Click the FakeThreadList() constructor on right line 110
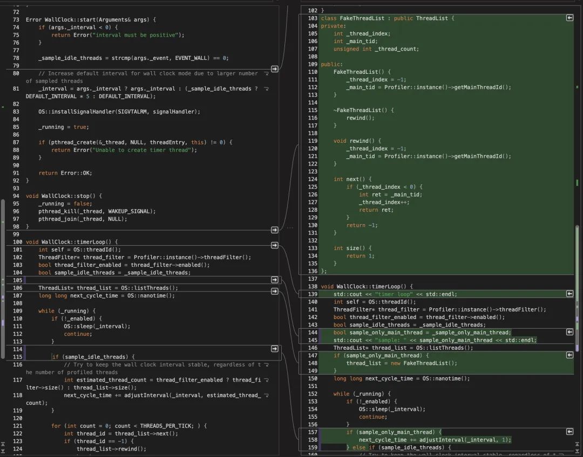 tap(362, 72)
